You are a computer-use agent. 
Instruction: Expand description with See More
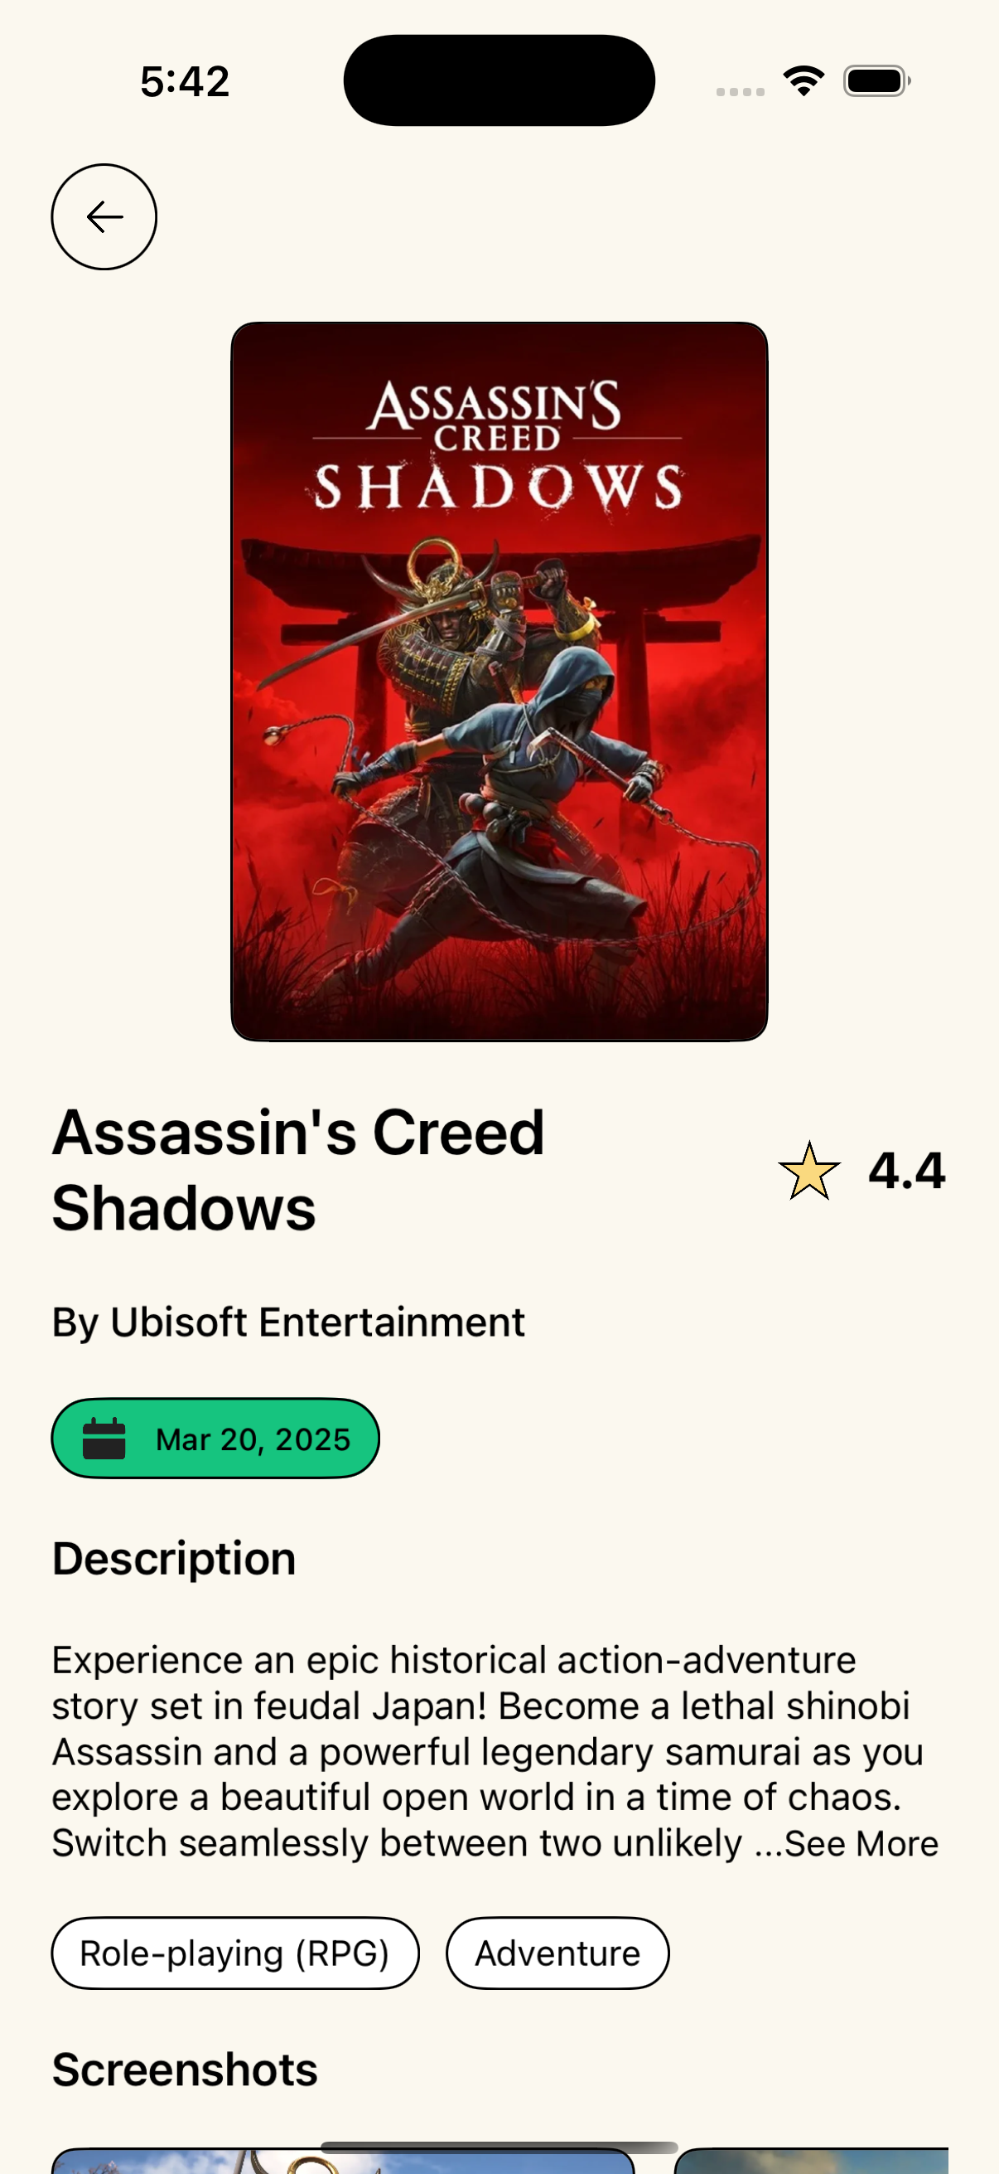click(x=861, y=1844)
